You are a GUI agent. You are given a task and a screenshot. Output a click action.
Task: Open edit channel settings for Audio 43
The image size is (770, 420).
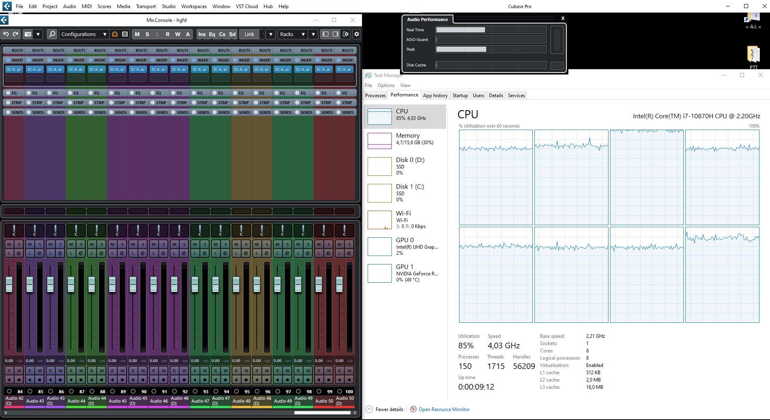pos(40,253)
